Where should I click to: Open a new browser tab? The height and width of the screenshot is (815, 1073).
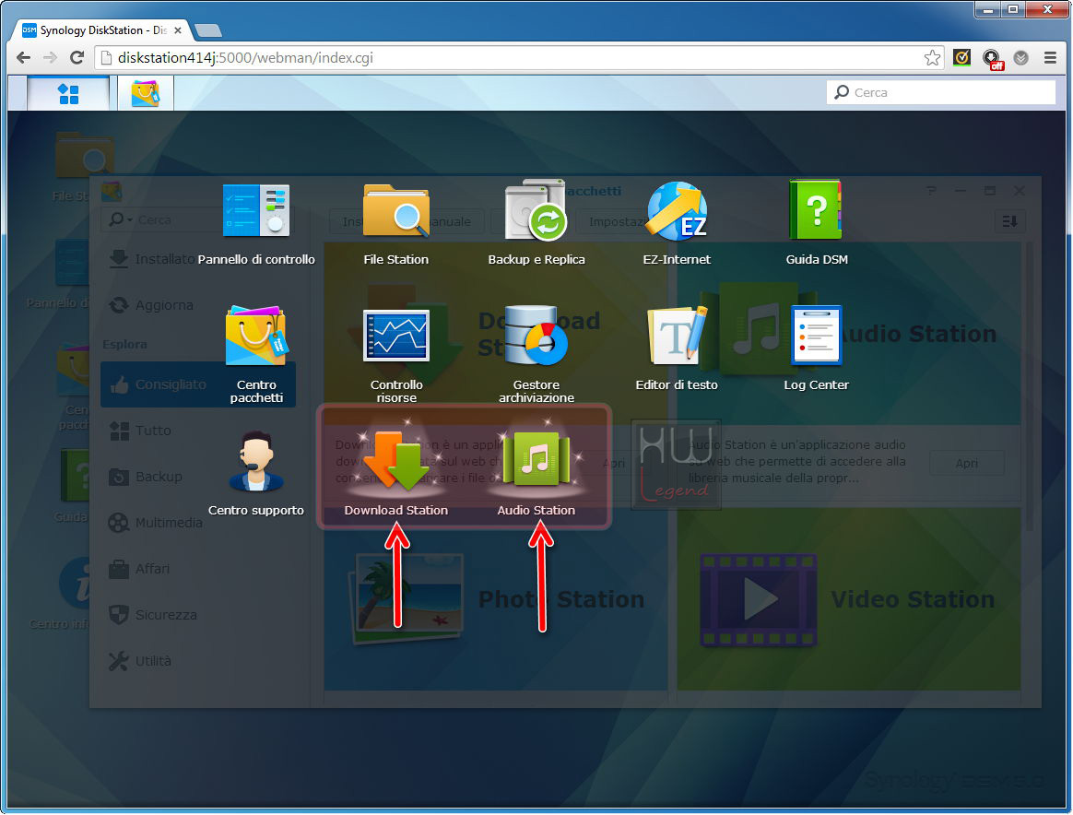coord(208,30)
